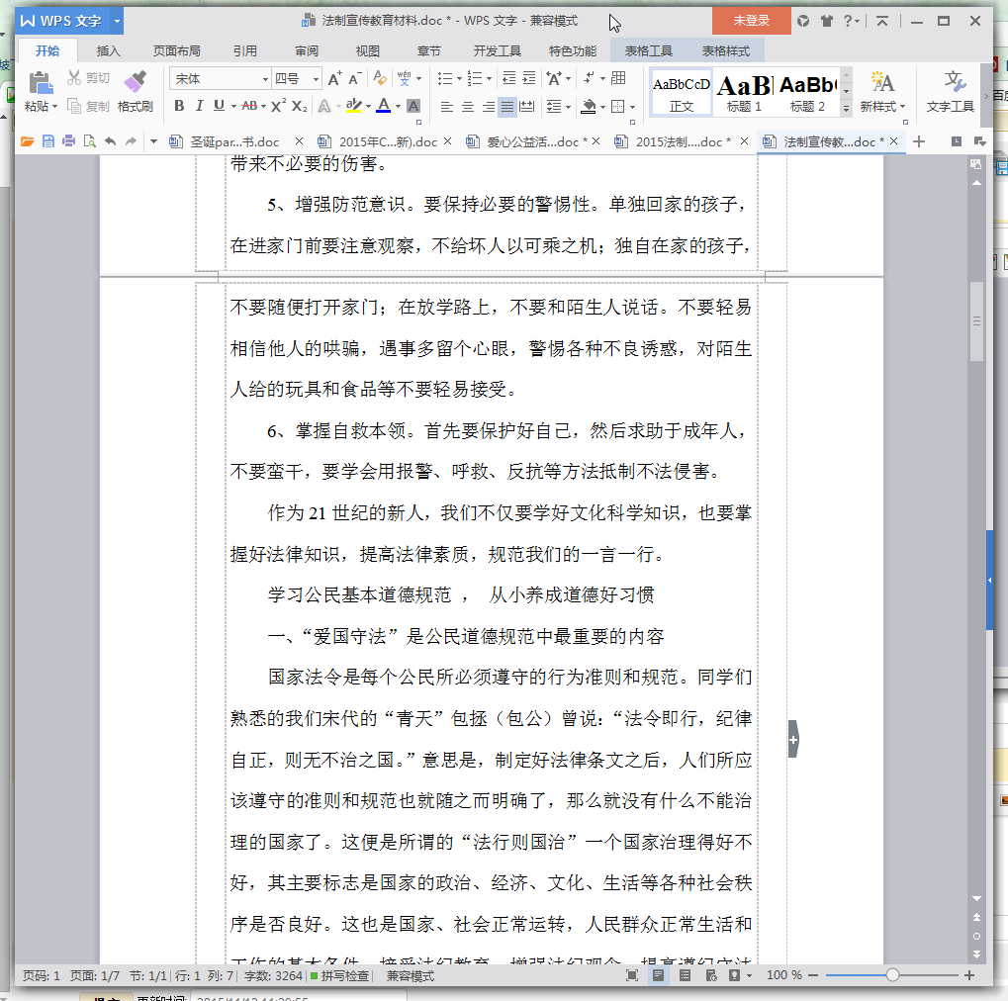Image resolution: width=1008 pixels, height=1001 pixels.
Task: Toggle justify alignment
Action: click(507, 106)
